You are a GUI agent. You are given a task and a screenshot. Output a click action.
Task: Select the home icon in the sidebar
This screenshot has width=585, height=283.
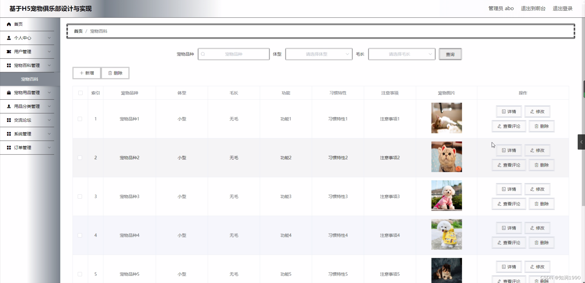pyautogui.click(x=9, y=24)
